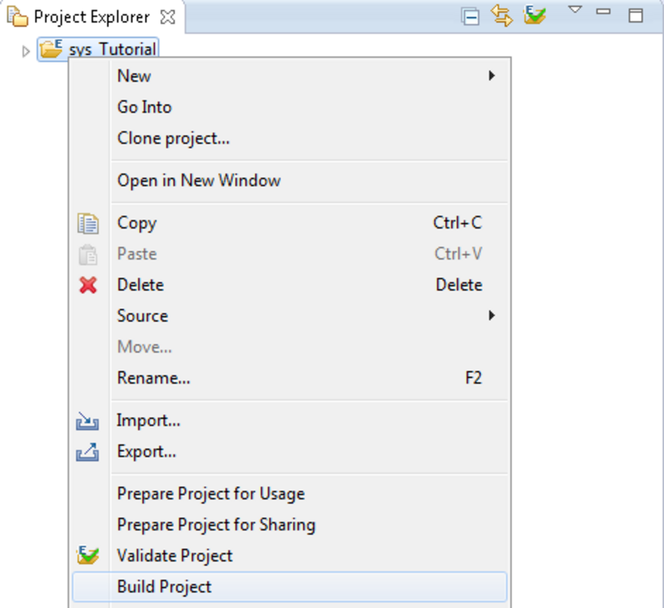Choose Validate Project menu entry
664x608 pixels.
click(x=175, y=556)
